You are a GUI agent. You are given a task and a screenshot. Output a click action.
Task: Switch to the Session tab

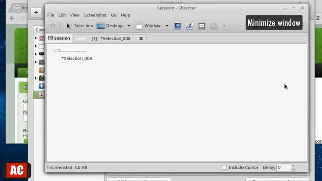tap(59, 38)
